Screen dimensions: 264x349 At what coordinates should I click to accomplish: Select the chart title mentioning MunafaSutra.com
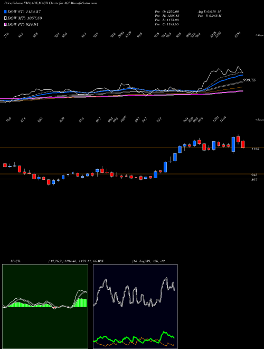click(51, 3)
